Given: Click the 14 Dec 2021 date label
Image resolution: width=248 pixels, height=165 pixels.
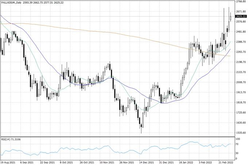Looking at the screenshot, I should pyautogui.click(x=145, y=163).
